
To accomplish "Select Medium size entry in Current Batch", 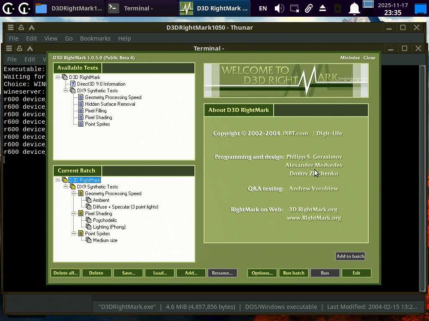I will pos(105,240).
